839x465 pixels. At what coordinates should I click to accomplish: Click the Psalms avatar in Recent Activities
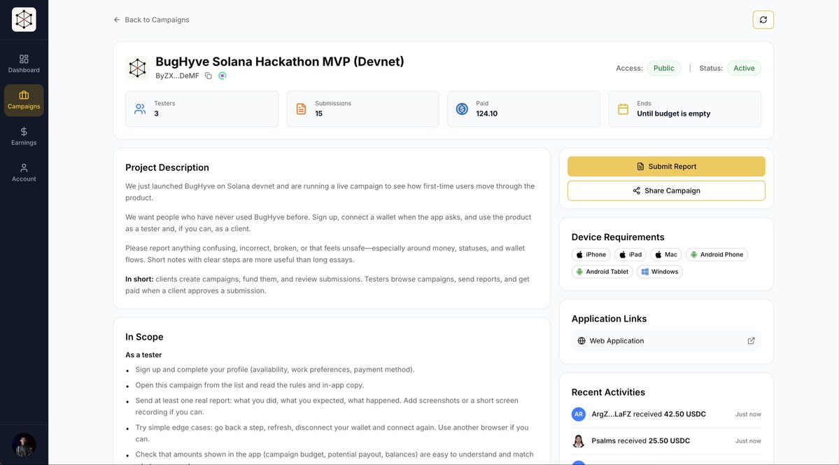(579, 441)
